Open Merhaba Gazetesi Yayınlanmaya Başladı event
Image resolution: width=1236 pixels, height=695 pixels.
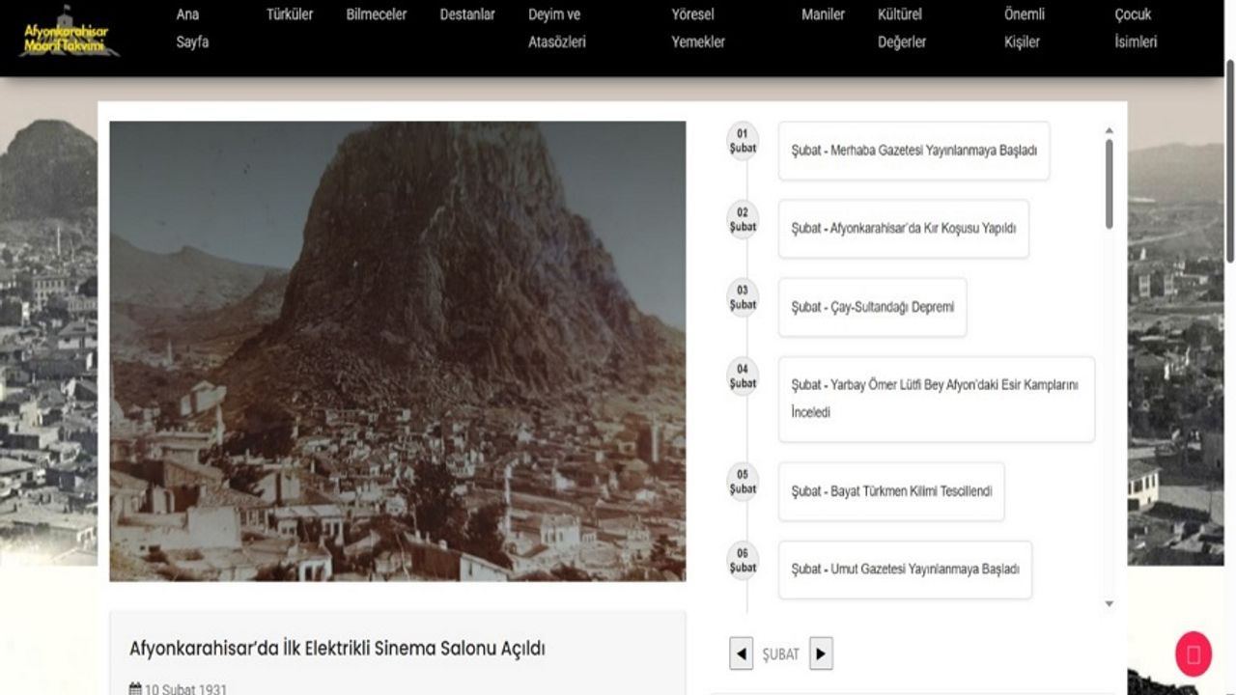click(913, 151)
